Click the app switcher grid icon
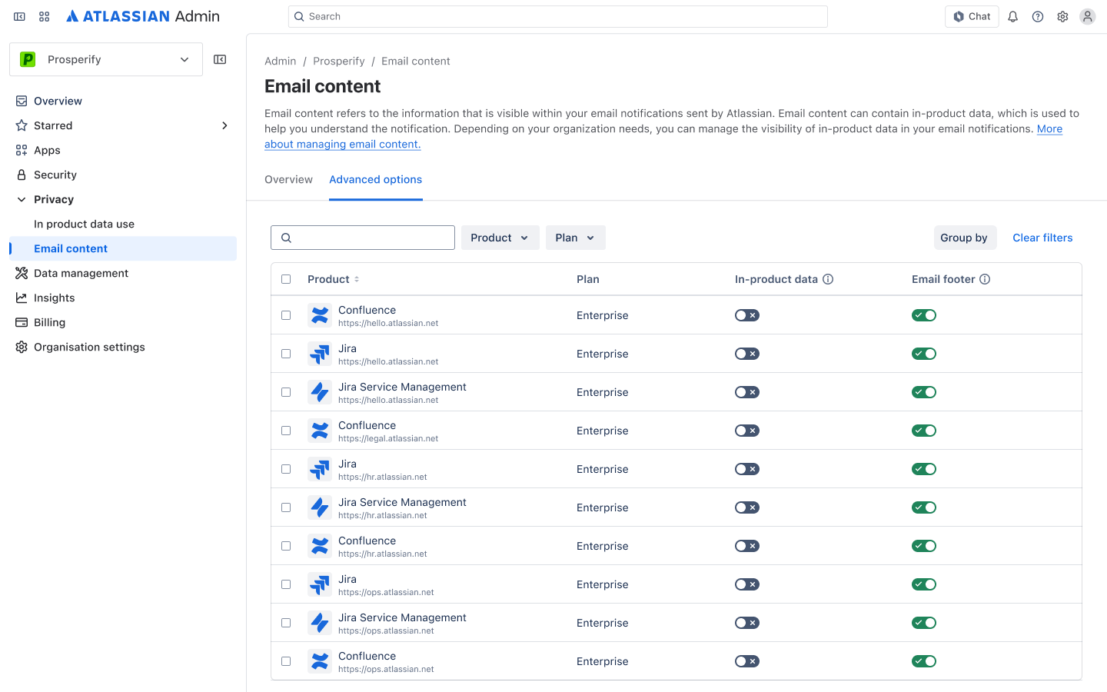Screen dimensions: 1107x692 pos(45,16)
